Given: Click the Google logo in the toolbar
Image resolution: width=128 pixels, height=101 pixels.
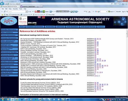Looking at the screenshot, I should (x=97, y=11).
